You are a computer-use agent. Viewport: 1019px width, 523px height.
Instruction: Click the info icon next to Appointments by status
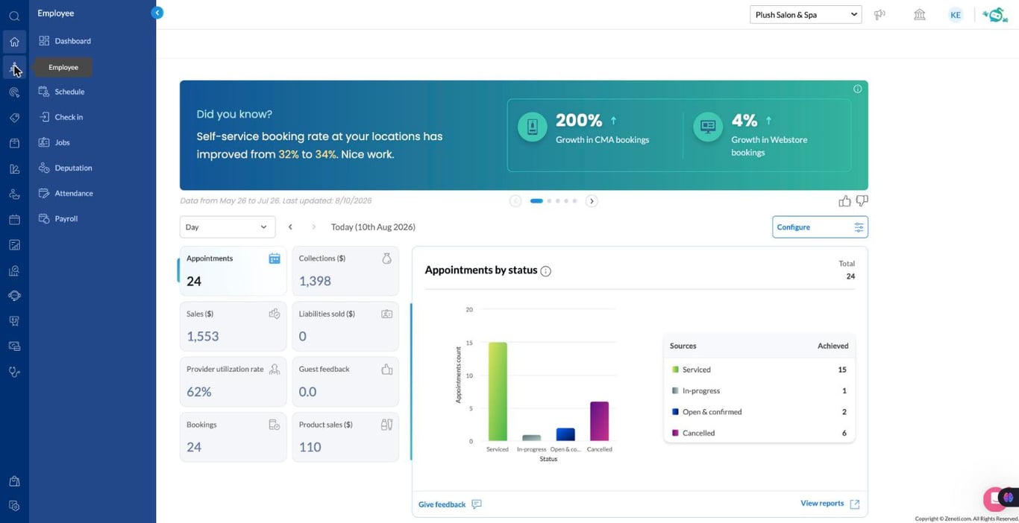click(x=545, y=271)
